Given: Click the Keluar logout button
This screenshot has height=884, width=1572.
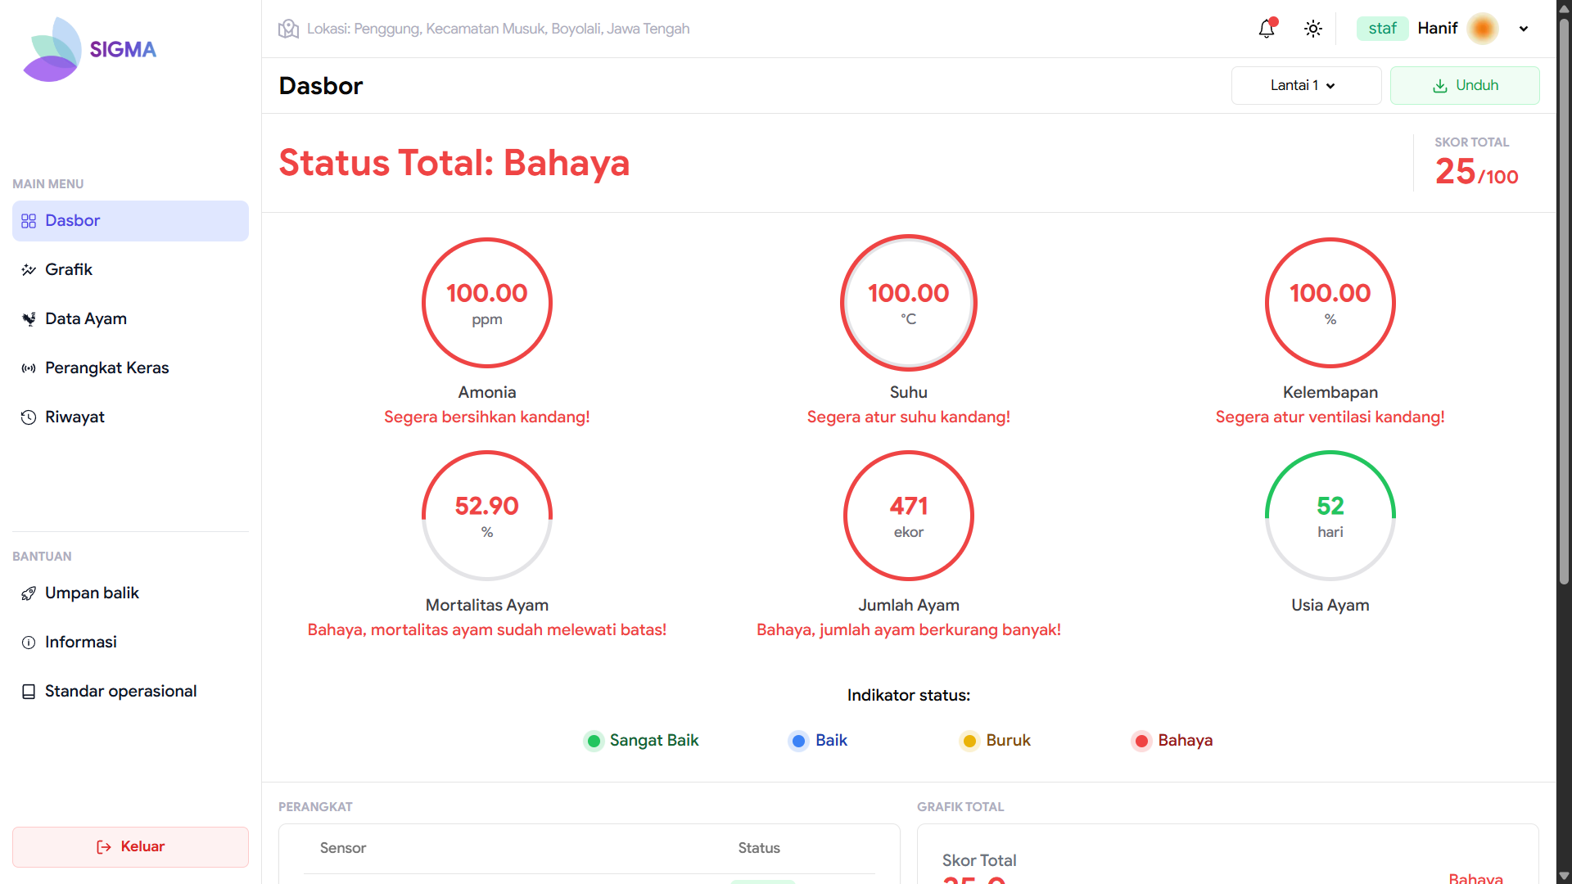Looking at the screenshot, I should click(x=130, y=846).
